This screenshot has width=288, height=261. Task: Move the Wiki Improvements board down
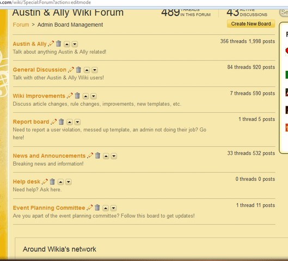click(94, 96)
